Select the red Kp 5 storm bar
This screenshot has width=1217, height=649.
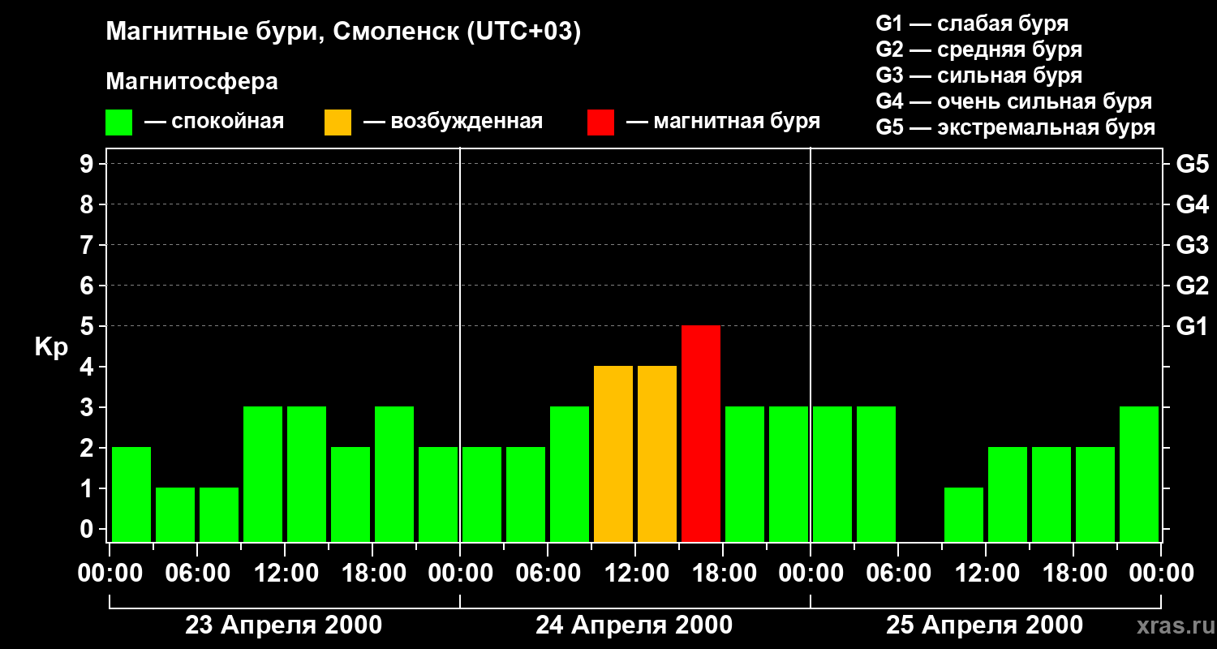(x=701, y=433)
